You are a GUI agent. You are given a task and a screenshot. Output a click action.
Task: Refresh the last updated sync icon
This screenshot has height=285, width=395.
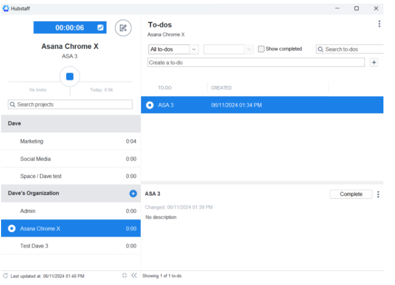click(5, 276)
